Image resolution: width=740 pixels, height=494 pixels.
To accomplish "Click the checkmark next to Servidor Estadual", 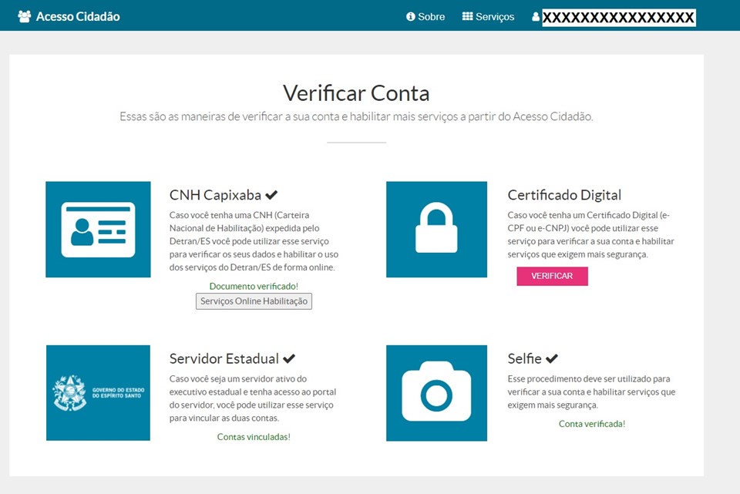I will 289,358.
